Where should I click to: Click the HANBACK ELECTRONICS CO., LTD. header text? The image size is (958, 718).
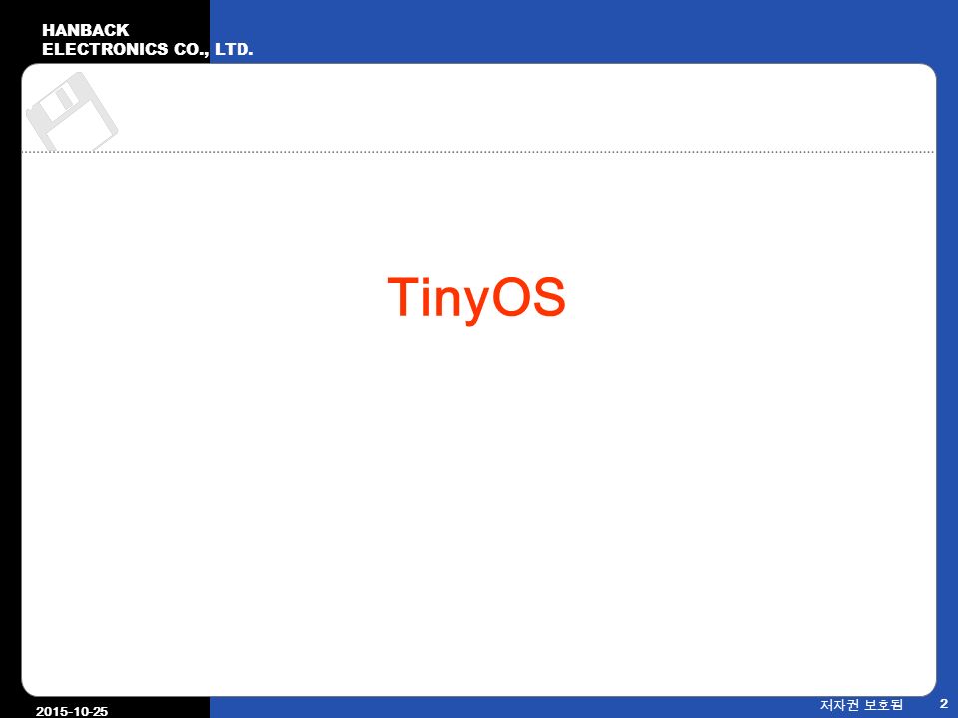coord(148,40)
